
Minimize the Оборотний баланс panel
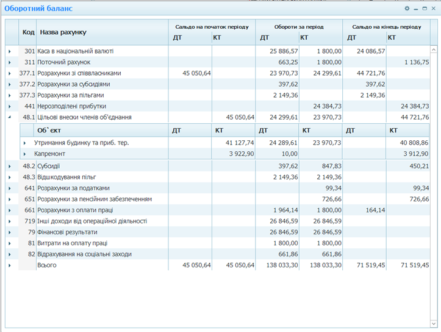point(416,9)
